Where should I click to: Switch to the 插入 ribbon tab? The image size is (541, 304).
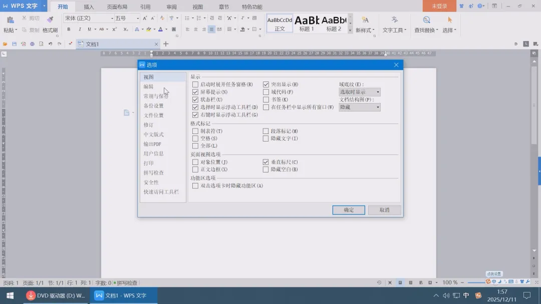click(x=89, y=7)
